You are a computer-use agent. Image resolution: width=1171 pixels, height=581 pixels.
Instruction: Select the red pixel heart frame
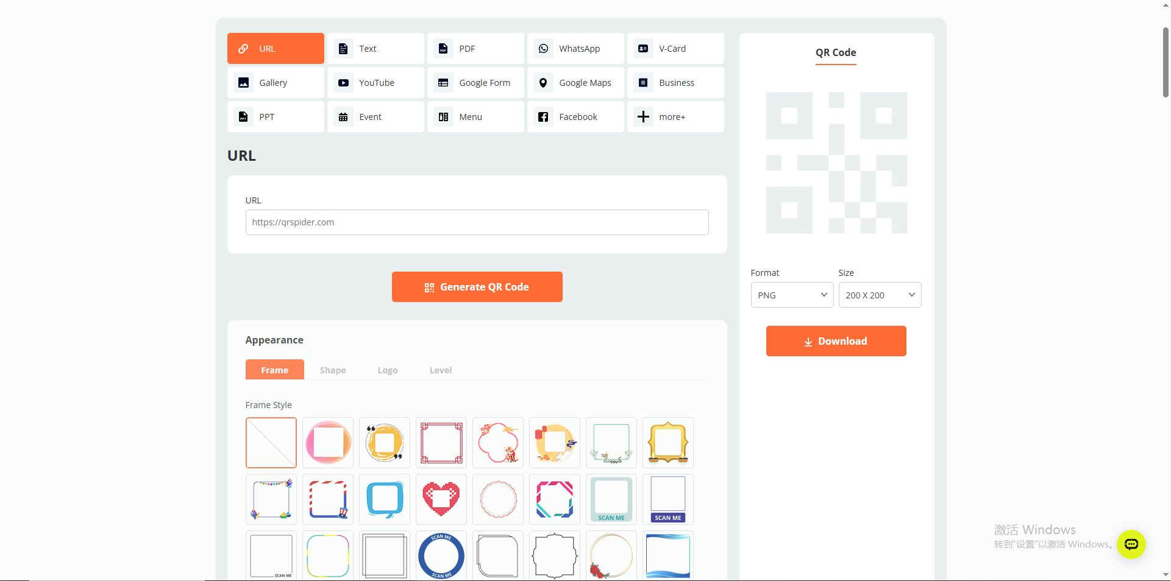441,499
